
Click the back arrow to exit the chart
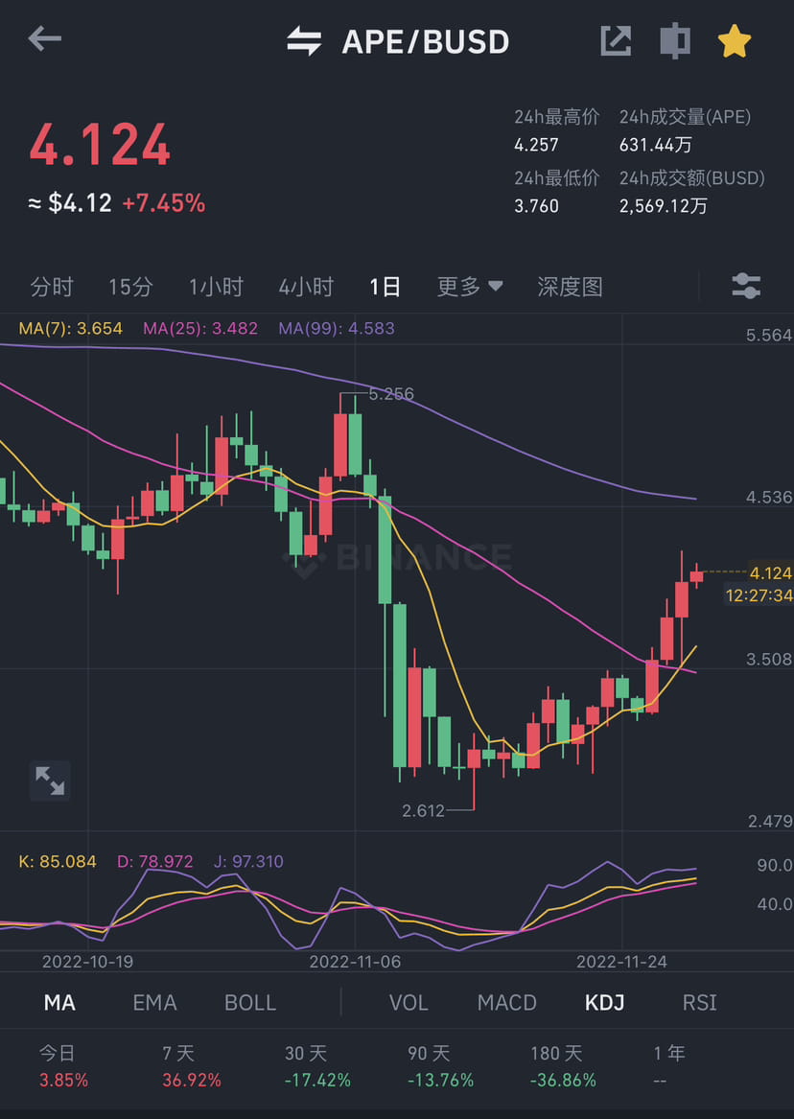(45, 39)
